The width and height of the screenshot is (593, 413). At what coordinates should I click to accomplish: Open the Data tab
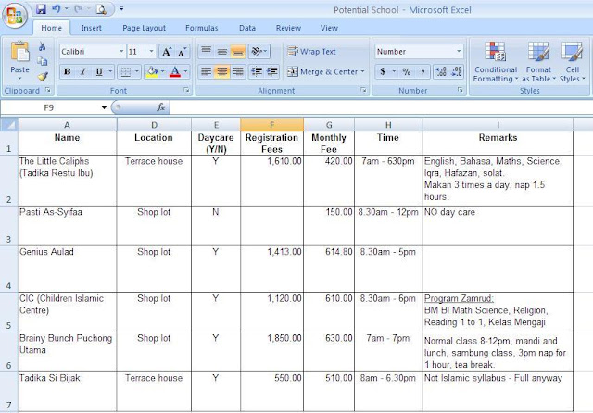(x=247, y=28)
